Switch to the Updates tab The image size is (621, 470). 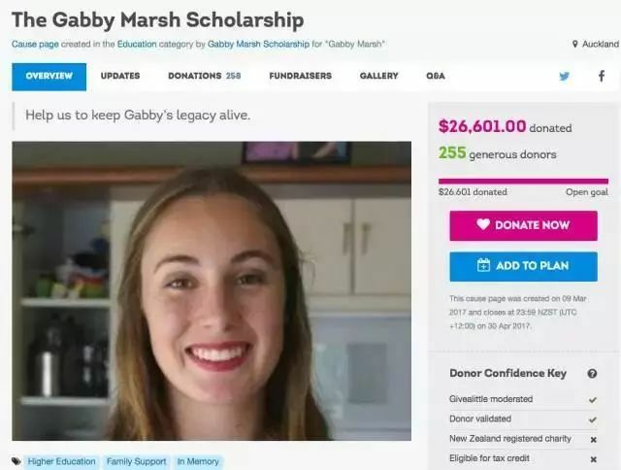(120, 76)
